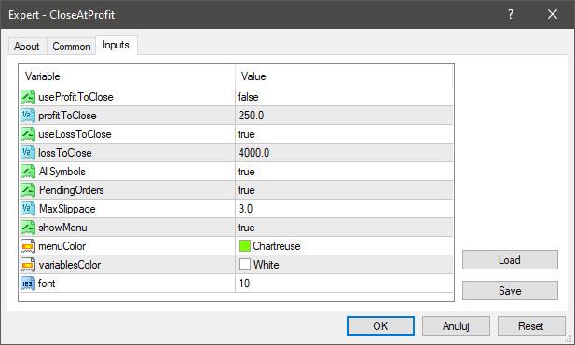Click the integer-type icon beside font
This screenshot has height=345, width=575.
click(28, 283)
